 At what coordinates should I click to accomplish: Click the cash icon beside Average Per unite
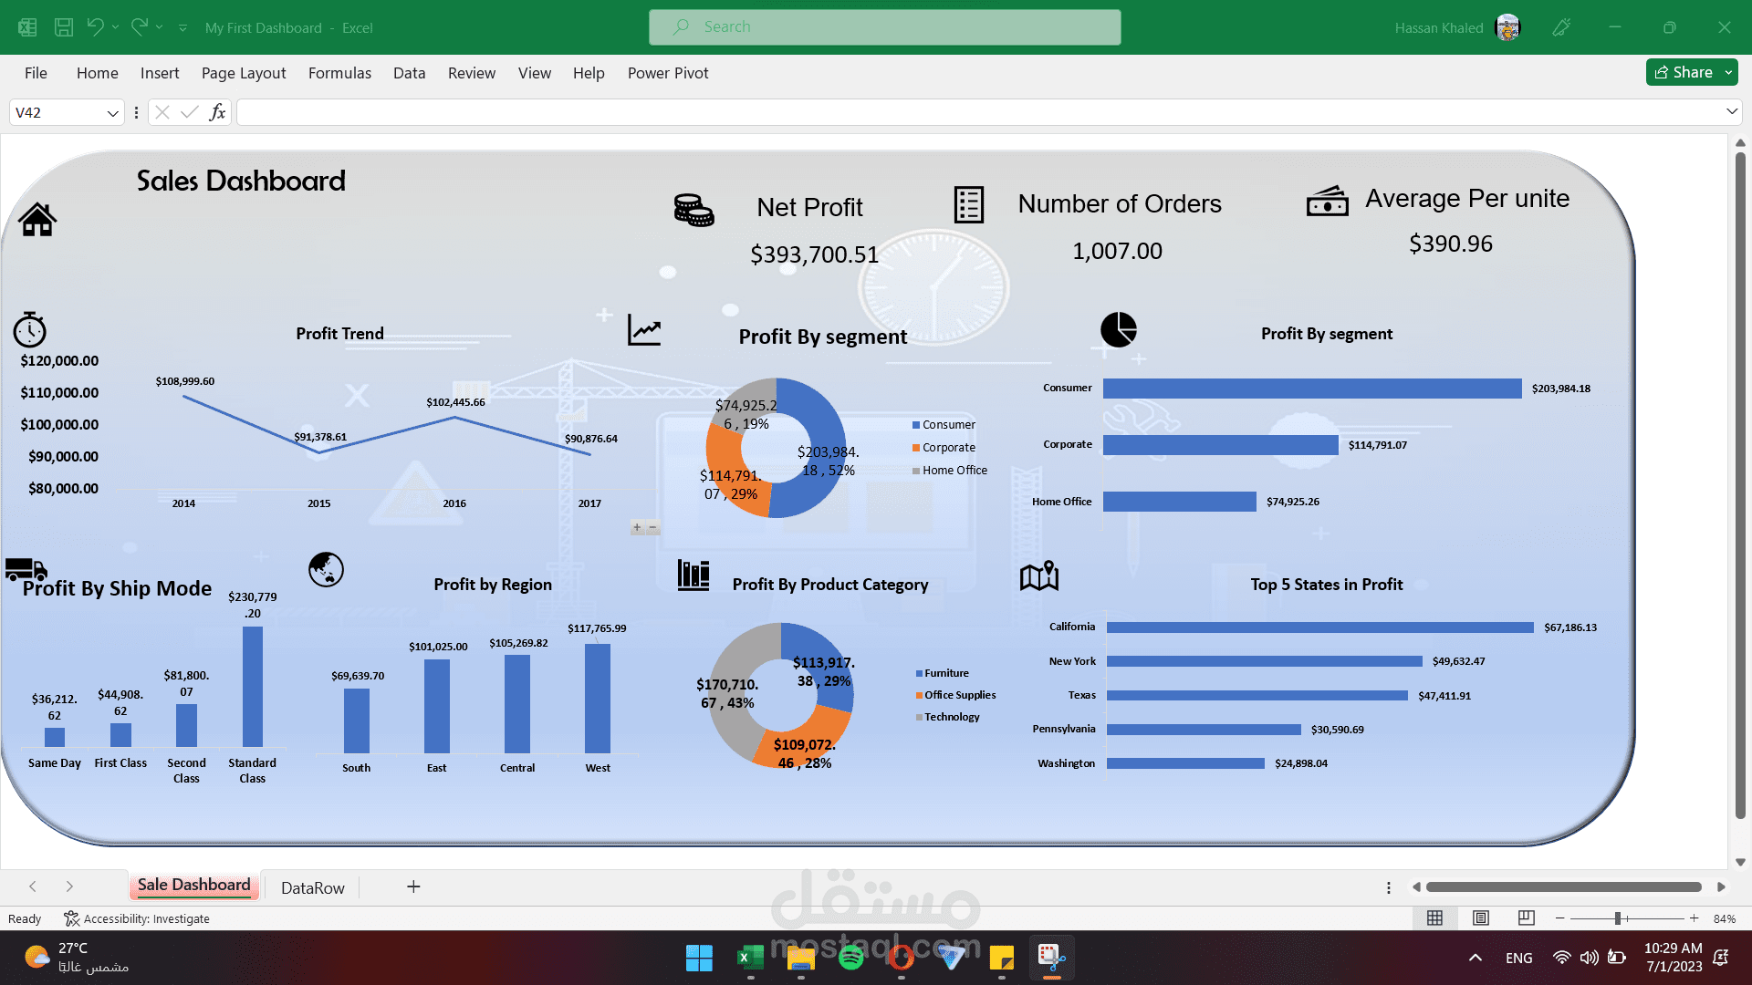coord(1328,201)
